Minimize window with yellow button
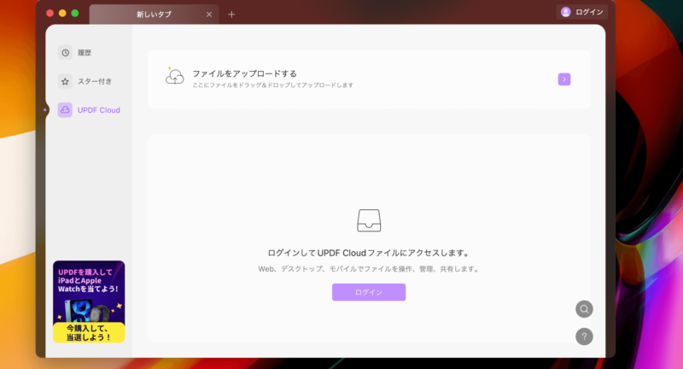 click(62, 14)
